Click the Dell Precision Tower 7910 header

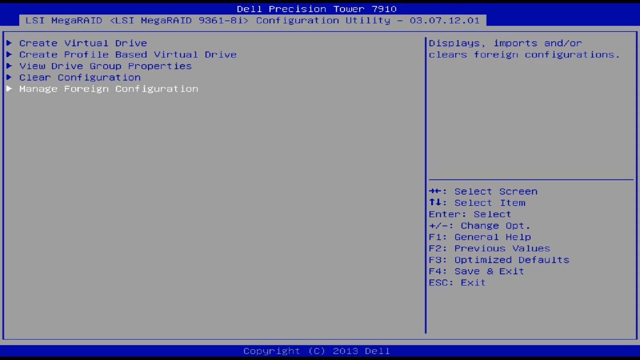pyautogui.click(x=316, y=8)
